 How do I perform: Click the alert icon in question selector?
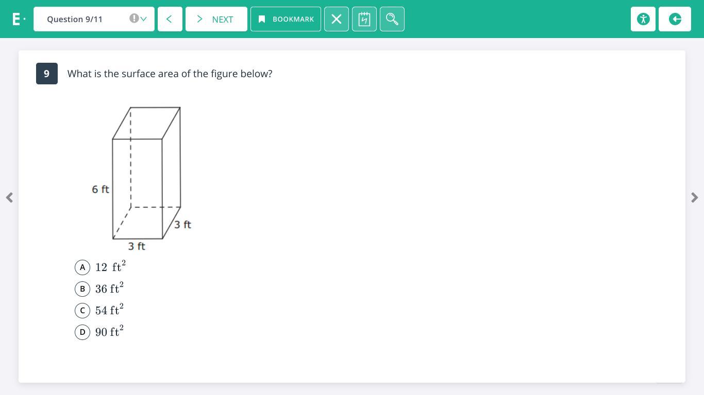[x=134, y=19]
